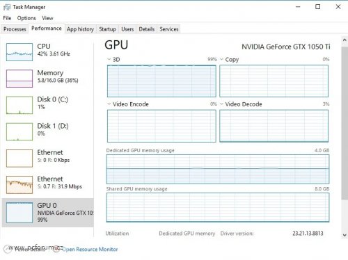This screenshot has height=260, width=348.
Task: Open the Video Encode engine dropdown
Action: pos(109,104)
